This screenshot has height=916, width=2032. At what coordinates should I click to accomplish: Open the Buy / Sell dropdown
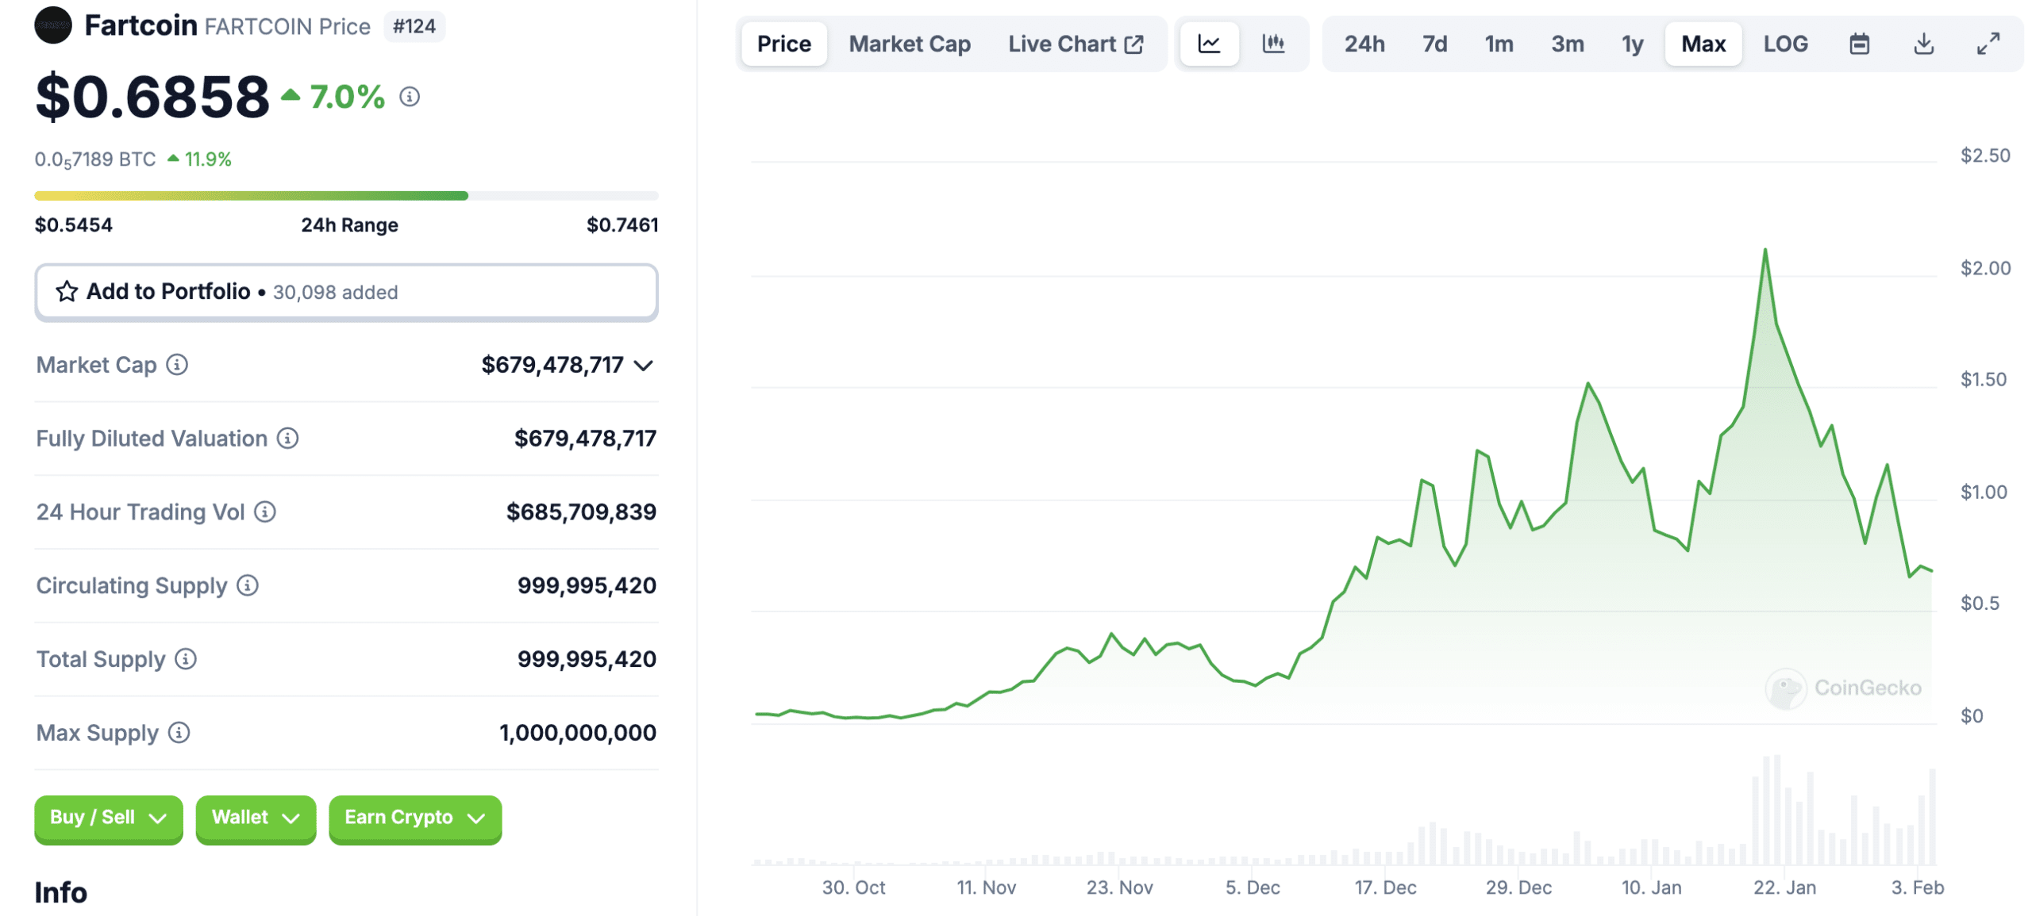(109, 818)
